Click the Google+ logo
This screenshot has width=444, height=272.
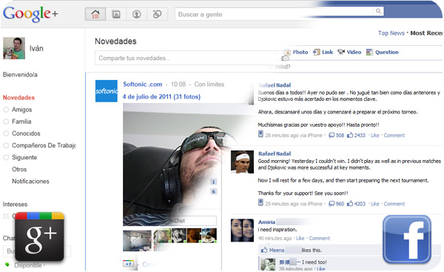click(x=30, y=13)
